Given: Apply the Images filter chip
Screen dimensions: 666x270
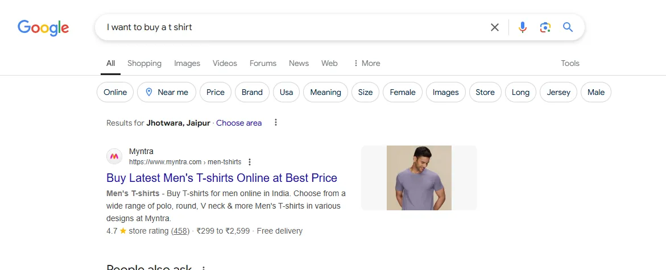Looking at the screenshot, I should point(445,92).
